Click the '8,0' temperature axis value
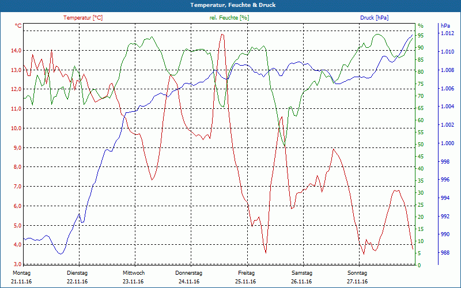The image size is (461, 288). pos(17,167)
